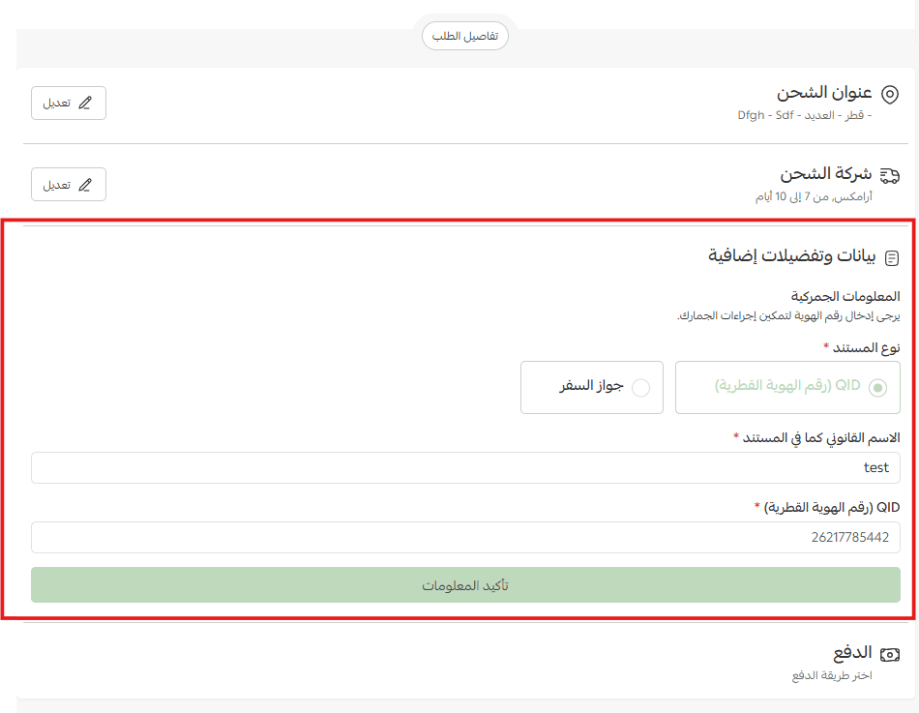Focus the legal name field containing test
The width and height of the screenshot is (919, 713).
click(x=465, y=467)
